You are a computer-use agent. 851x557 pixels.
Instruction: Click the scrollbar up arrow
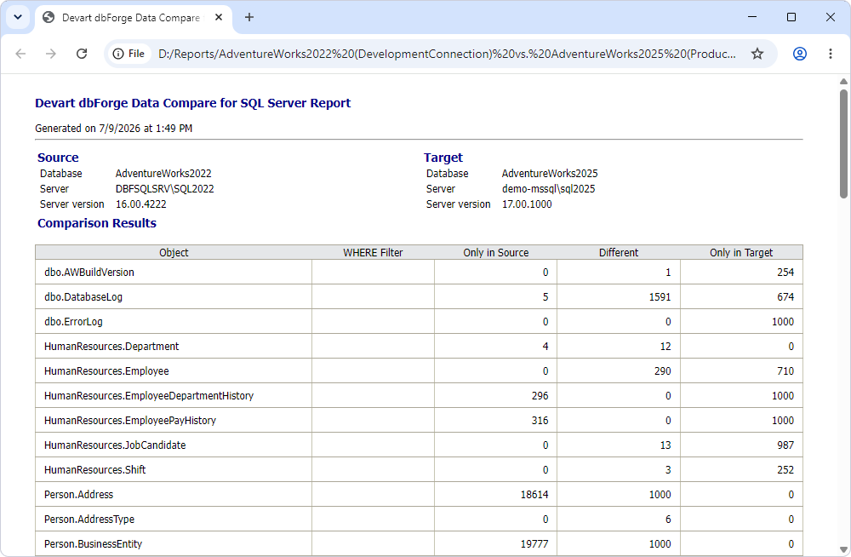point(843,82)
